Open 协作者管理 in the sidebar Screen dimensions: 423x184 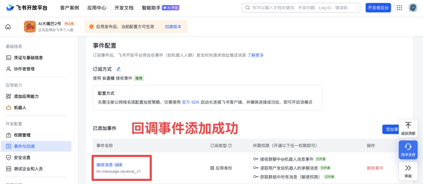coord(24,69)
